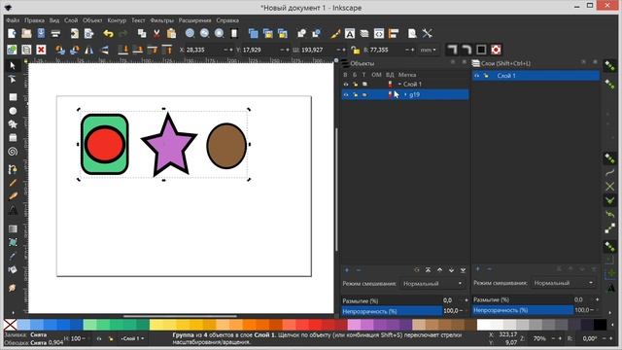Toggle lock of g19 object row
This screenshot has height=350, width=622.
pyautogui.click(x=355, y=95)
